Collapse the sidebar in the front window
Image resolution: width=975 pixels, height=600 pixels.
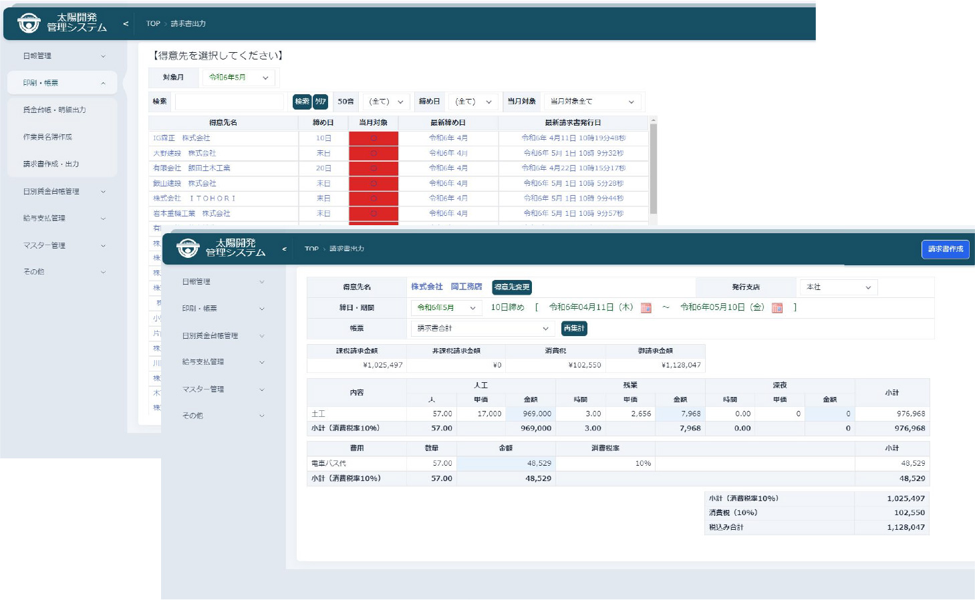pyautogui.click(x=284, y=249)
